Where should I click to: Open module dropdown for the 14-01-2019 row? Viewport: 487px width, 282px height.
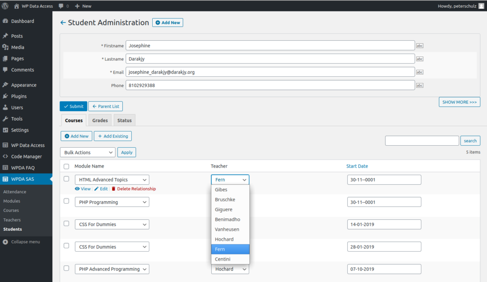point(112,225)
